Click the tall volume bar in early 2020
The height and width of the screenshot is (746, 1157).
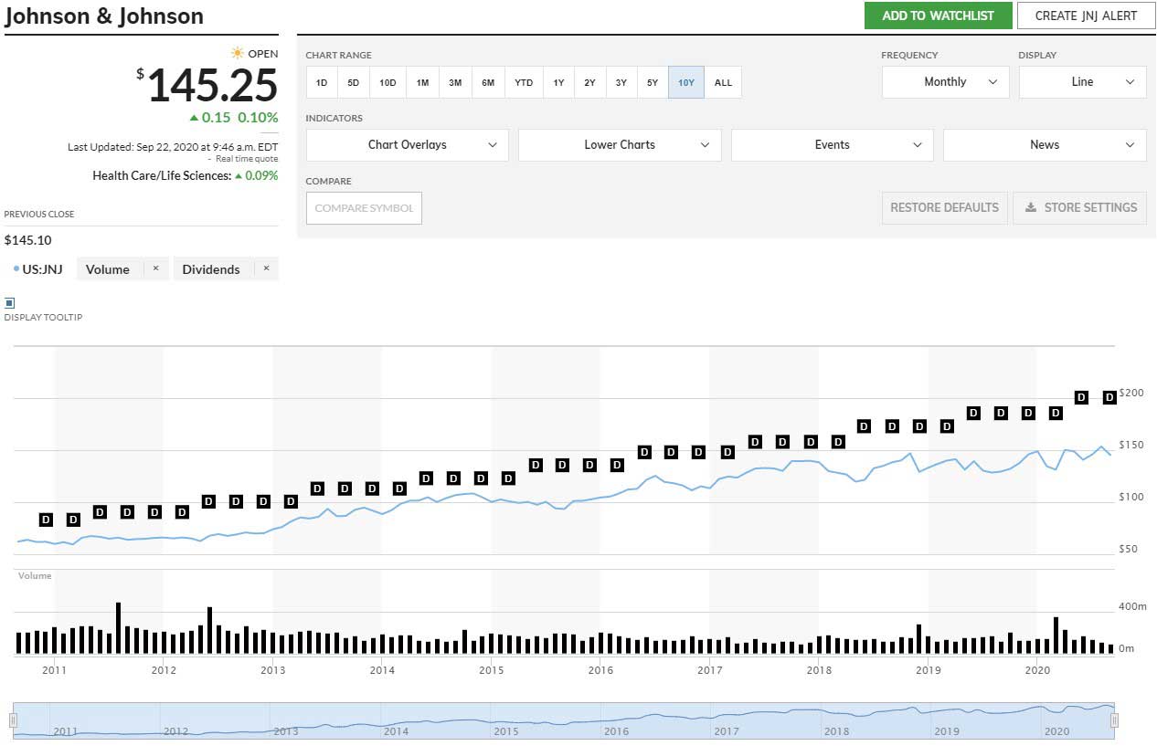tap(1056, 636)
